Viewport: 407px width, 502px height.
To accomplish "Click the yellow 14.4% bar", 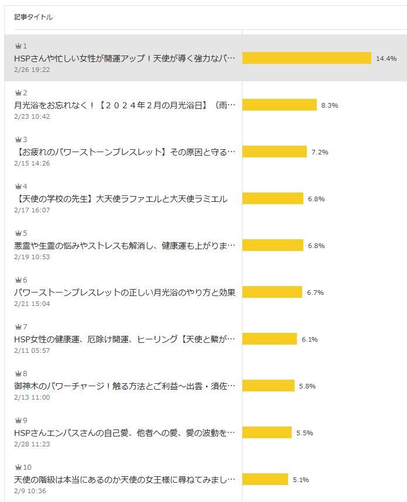I will pyautogui.click(x=306, y=59).
